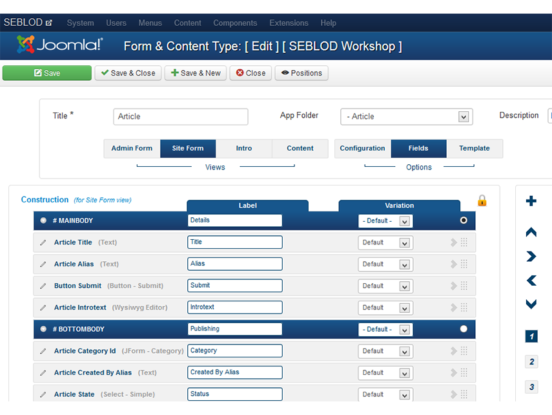Viewport: 552px width, 415px height.
Task: Click the downward chevron in the right sidebar
Action: pos(531,304)
